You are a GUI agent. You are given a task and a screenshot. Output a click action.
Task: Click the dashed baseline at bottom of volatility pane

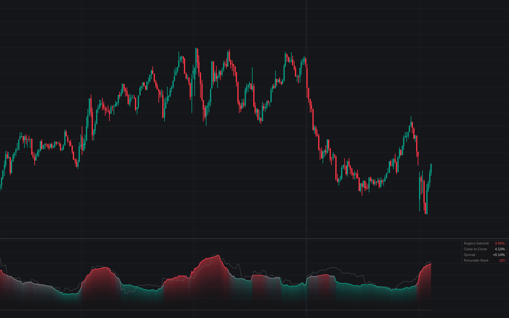coord(216,310)
